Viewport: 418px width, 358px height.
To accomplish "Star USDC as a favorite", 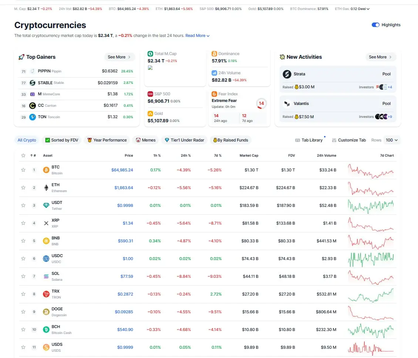I will coord(23,259).
